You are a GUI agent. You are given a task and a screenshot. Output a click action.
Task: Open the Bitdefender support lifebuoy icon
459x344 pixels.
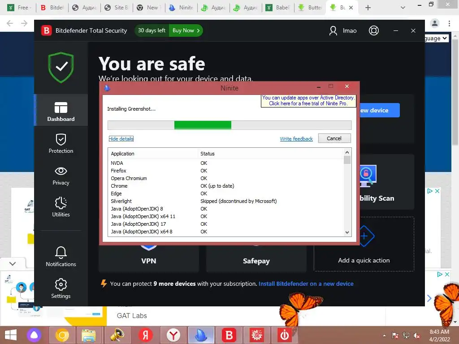(373, 30)
